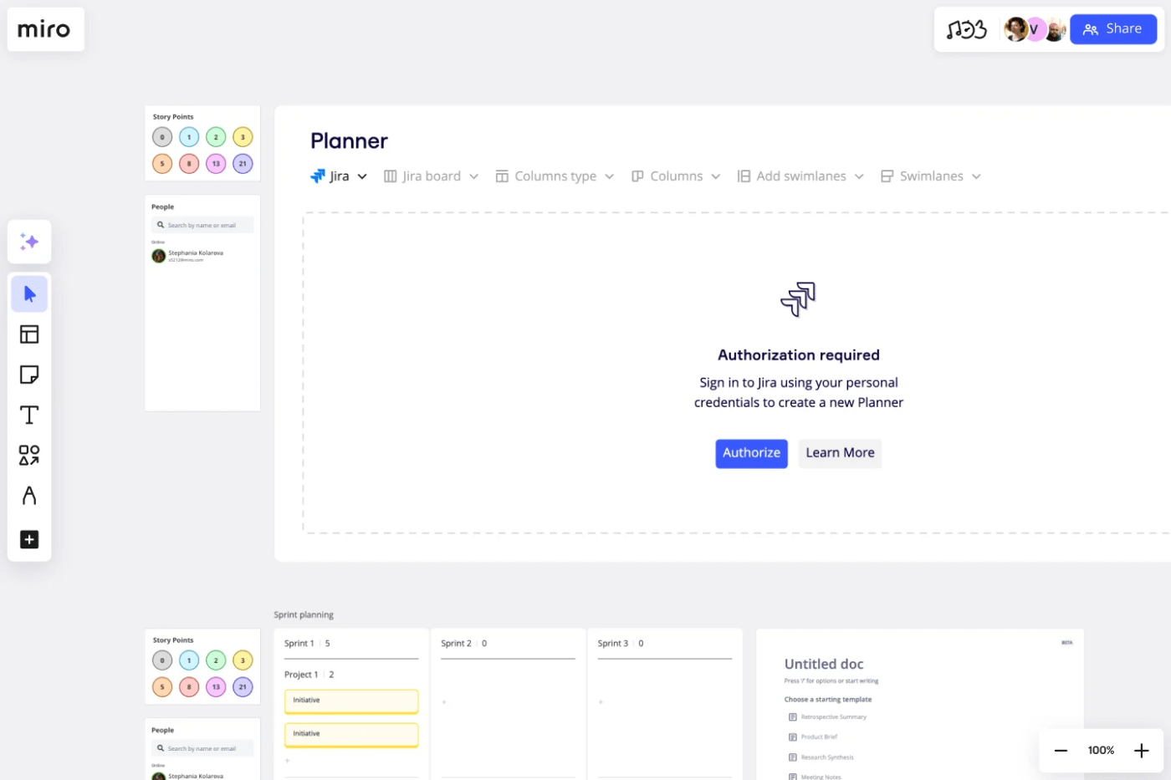Select the pink 13 story point in top panel

(x=216, y=164)
